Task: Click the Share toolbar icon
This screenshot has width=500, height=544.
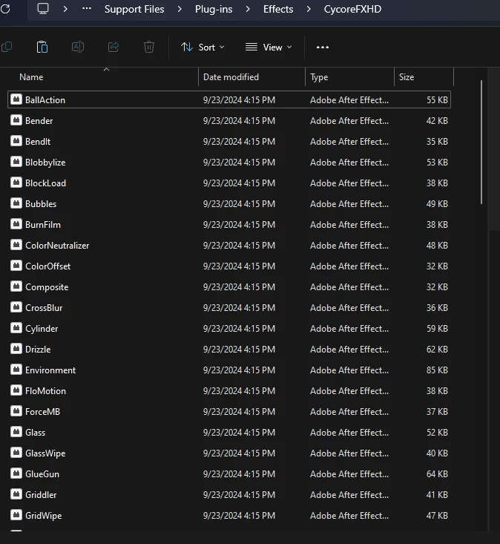Action: [114, 47]
